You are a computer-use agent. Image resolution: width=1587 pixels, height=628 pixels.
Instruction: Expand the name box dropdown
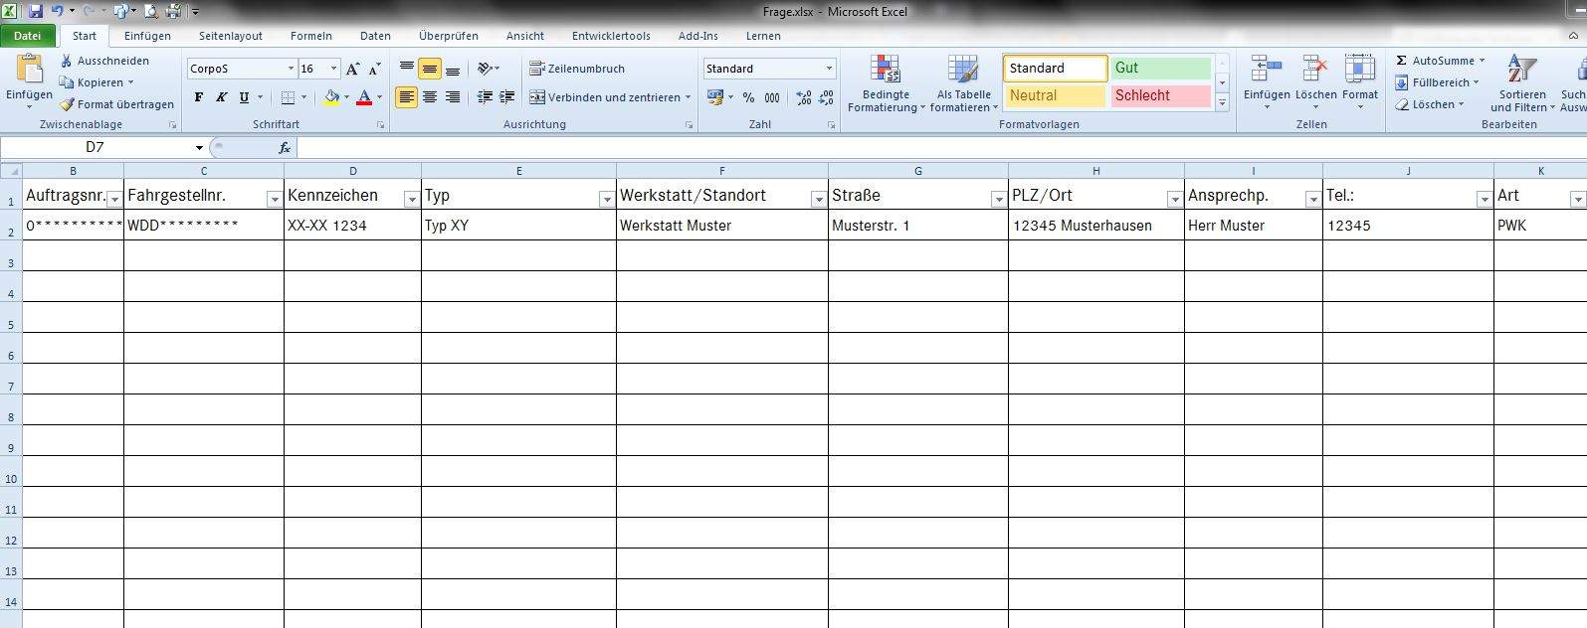199,148
